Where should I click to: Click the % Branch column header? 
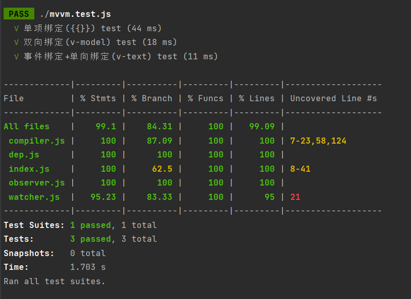[152, 99]
